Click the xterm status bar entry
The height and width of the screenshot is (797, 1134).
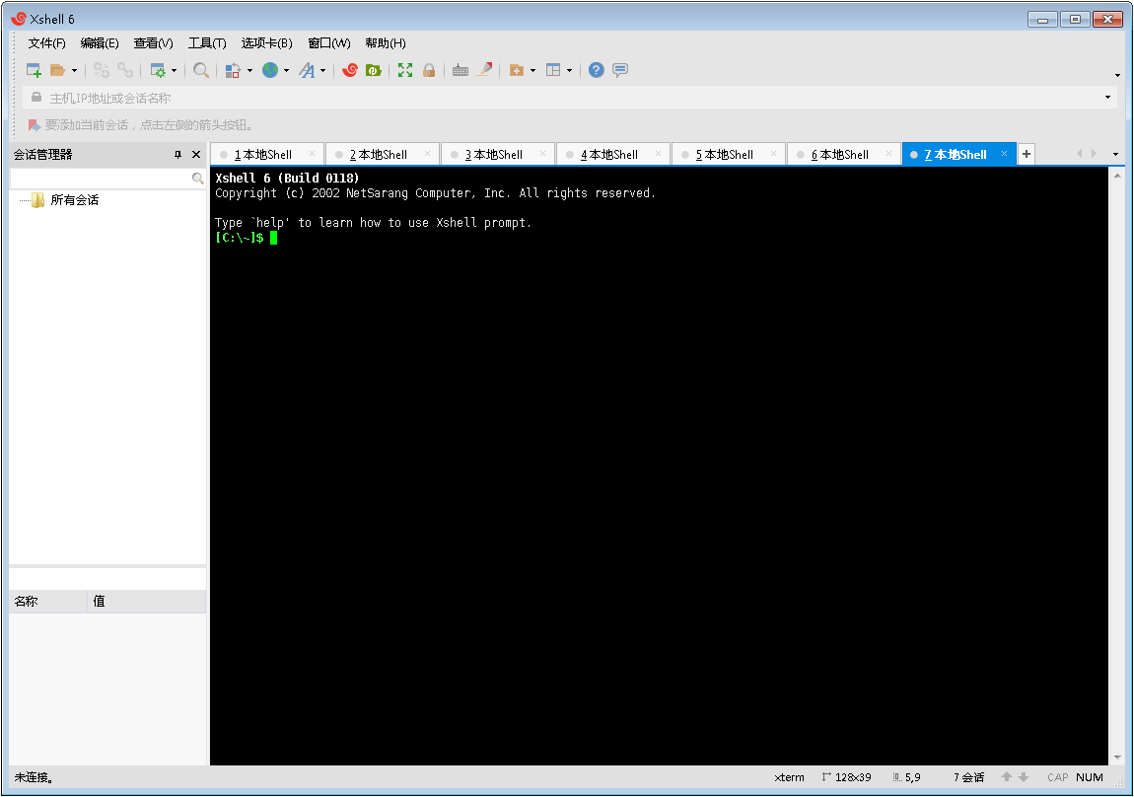[789, 777]
